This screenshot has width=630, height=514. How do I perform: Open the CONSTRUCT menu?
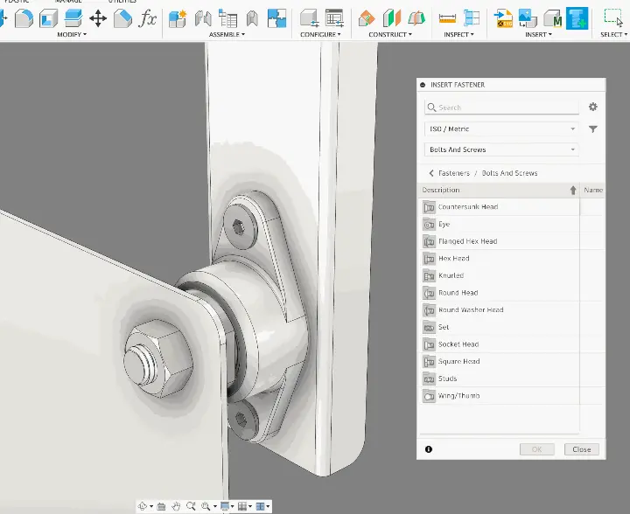tap(389, 35)
